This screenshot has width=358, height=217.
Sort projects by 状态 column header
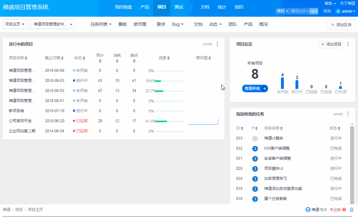[80, 58]
